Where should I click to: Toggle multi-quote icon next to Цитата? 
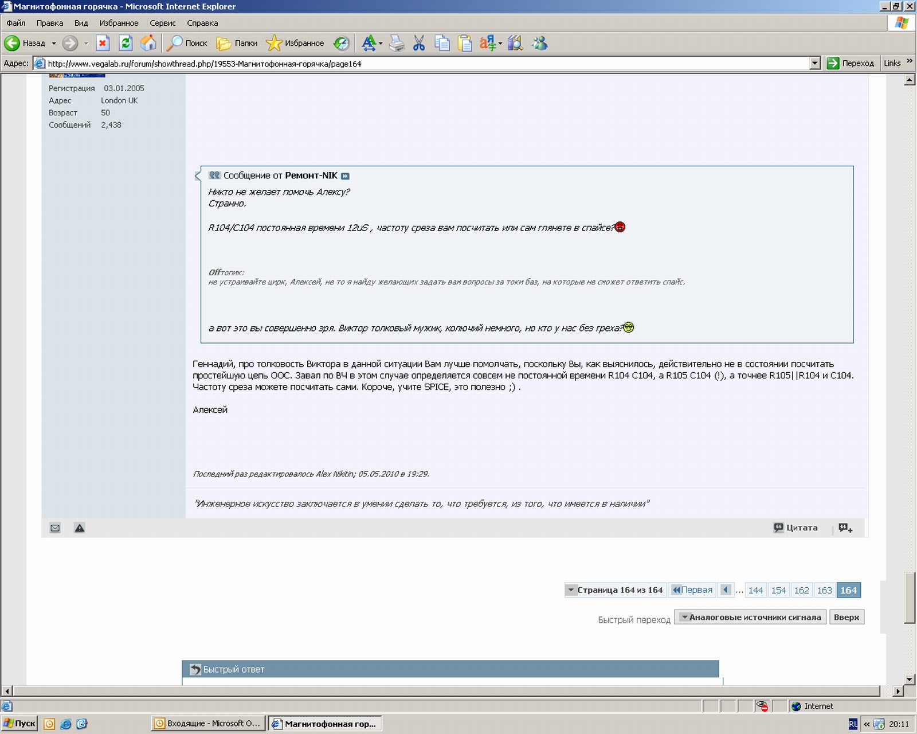[x=845, y=528]
